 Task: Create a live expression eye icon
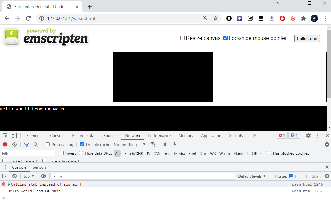43,176
